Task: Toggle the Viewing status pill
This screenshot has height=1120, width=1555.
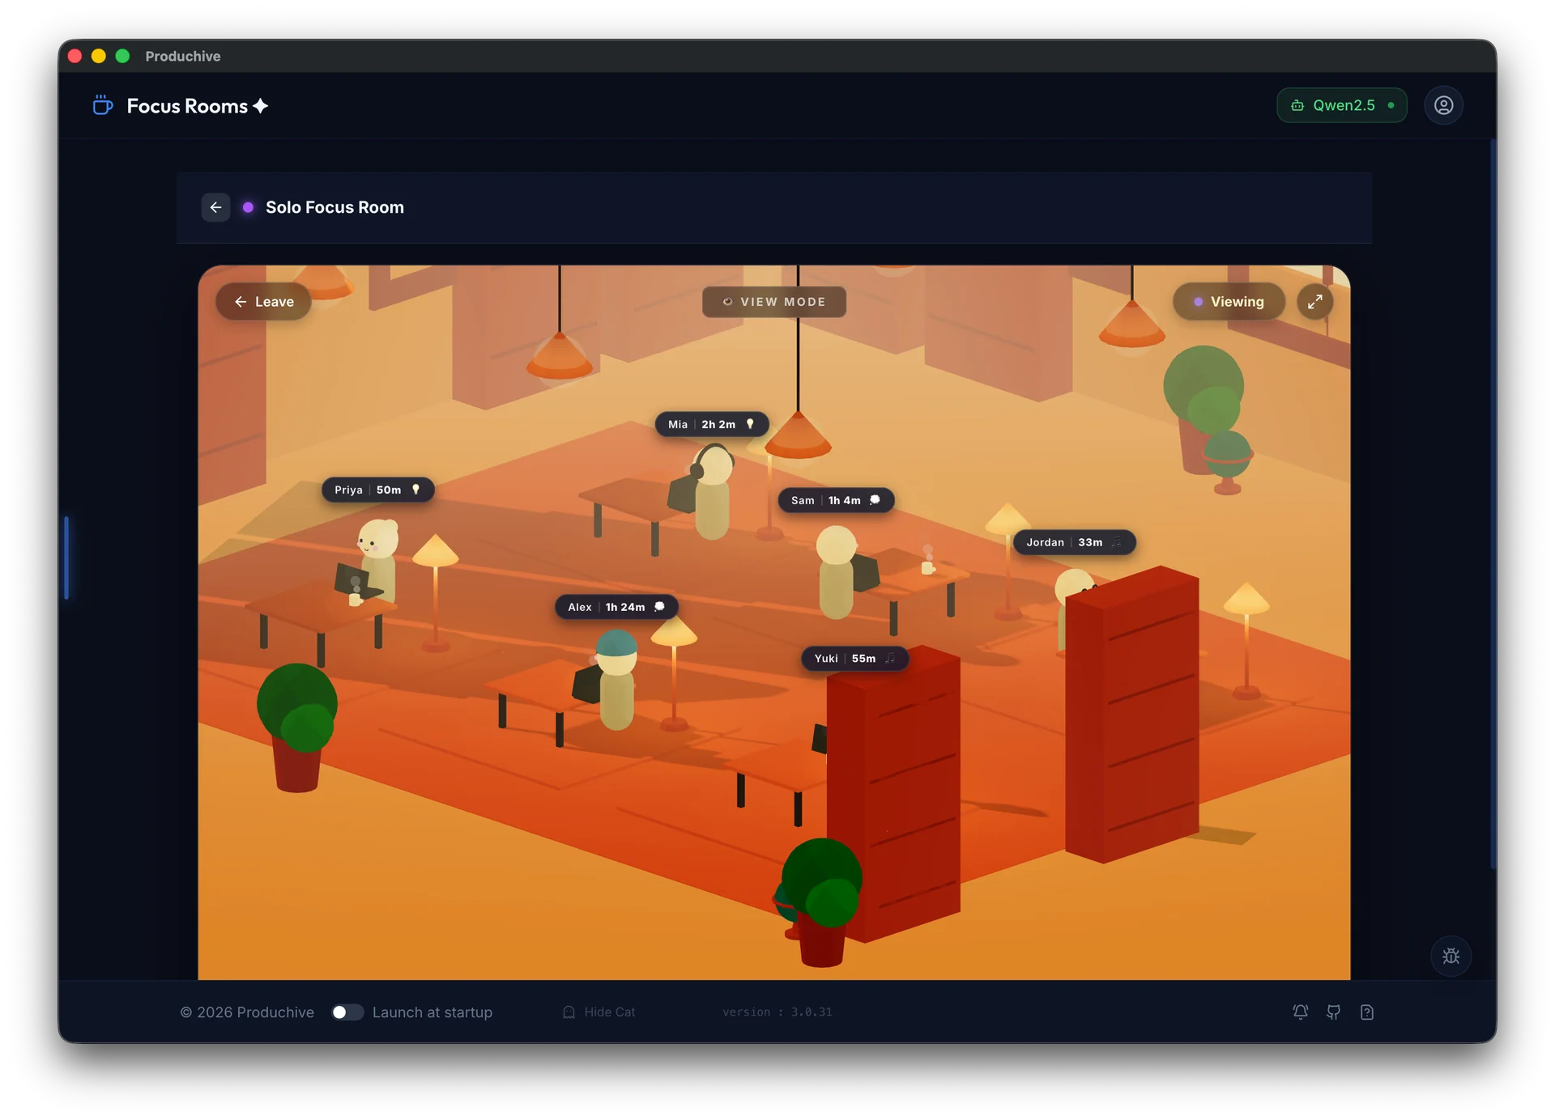Action: click(1229, 302)
